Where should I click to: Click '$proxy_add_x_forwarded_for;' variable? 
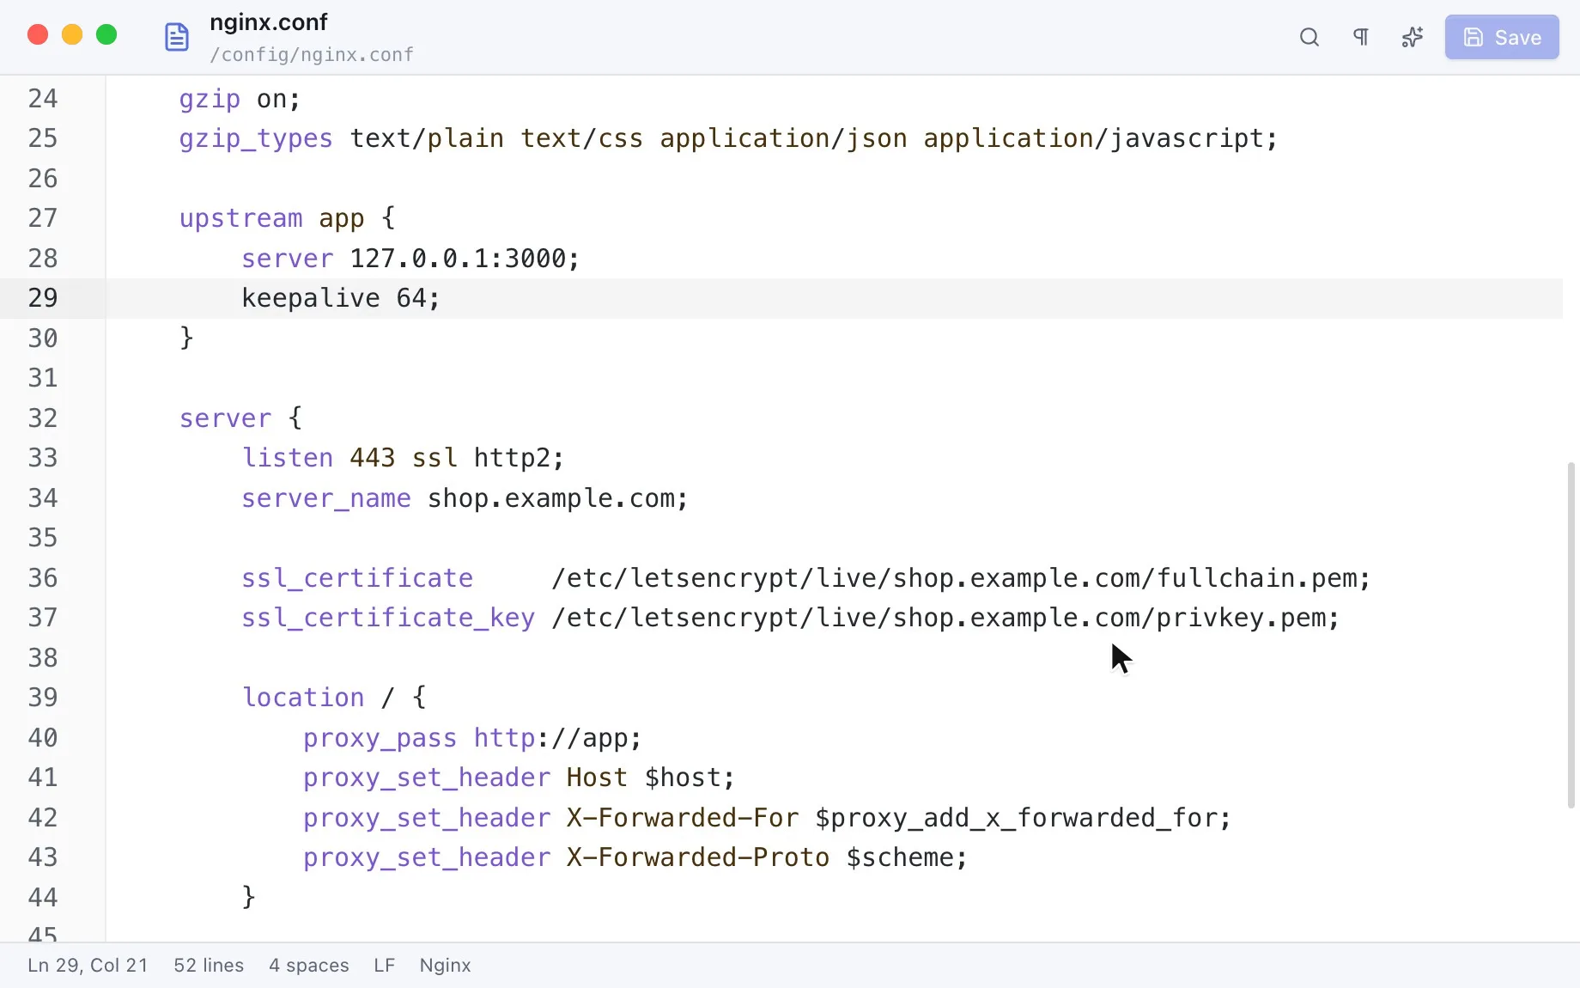[1023, 818]
